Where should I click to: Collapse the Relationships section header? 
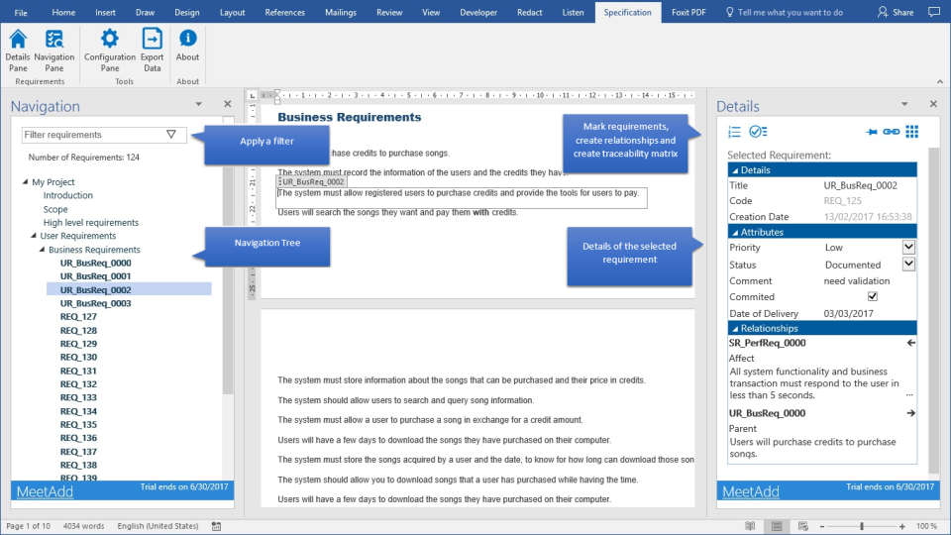(822, 328)
